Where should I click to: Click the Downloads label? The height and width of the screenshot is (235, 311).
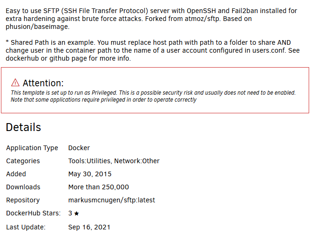23,187
